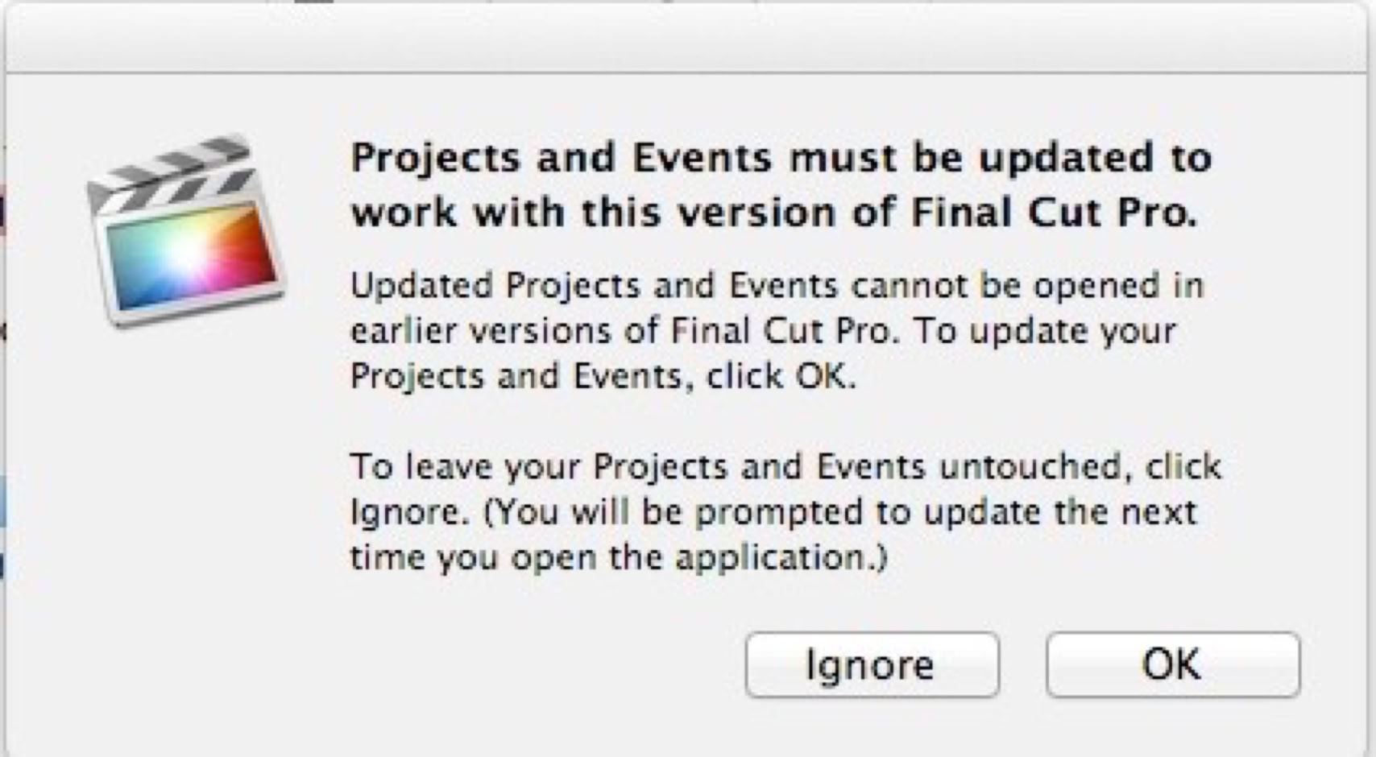Click the word "Ignore." in the body text

point(409,513)
